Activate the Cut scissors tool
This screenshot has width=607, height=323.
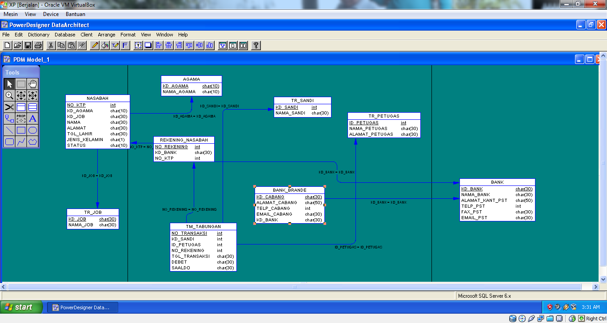tap(50, 45)
